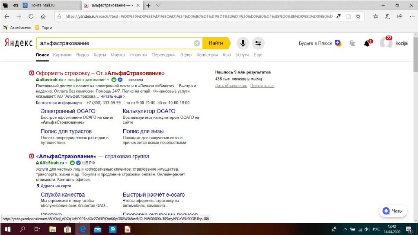
Task: Click the Add notes pen icon
Action: pyautogui.click(x=388, y=16)
